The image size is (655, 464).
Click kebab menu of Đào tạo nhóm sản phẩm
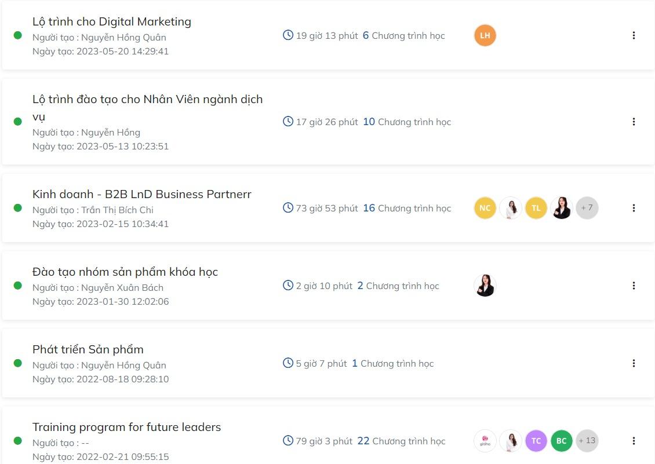[634, 286]
